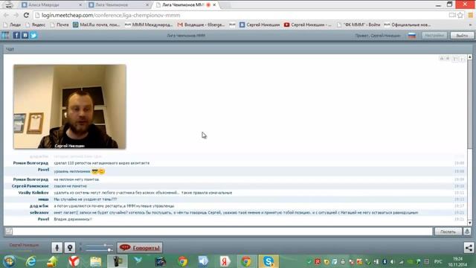Click the address bar URL field
The image size is (476, 268).
[239, 15]
